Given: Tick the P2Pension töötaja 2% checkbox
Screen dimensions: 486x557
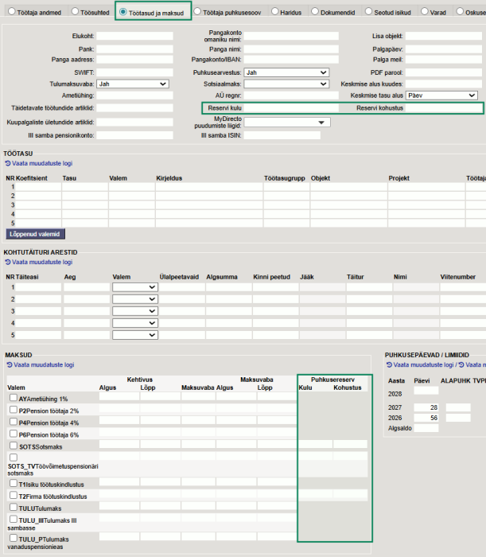Looking at the screenshot, I should (x=14, y=410).
